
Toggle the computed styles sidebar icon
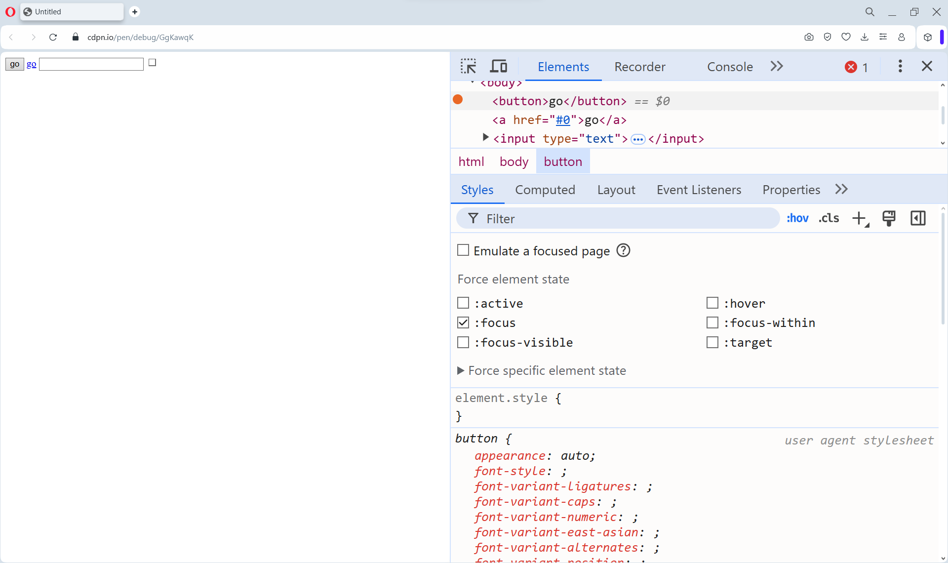(x=918, y=218)
